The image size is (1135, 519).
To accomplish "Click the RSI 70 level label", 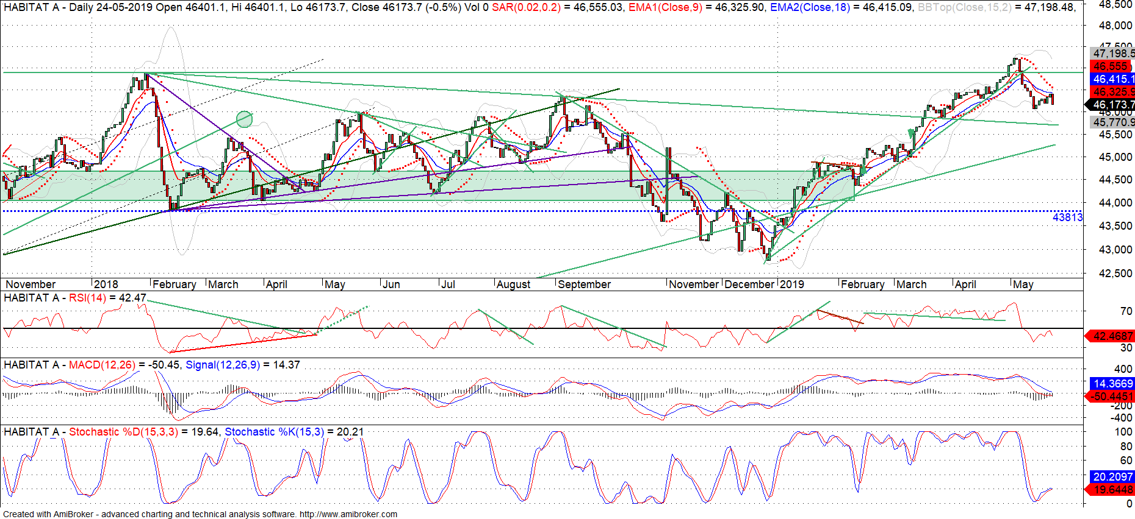I will (x=1126, y=311).
